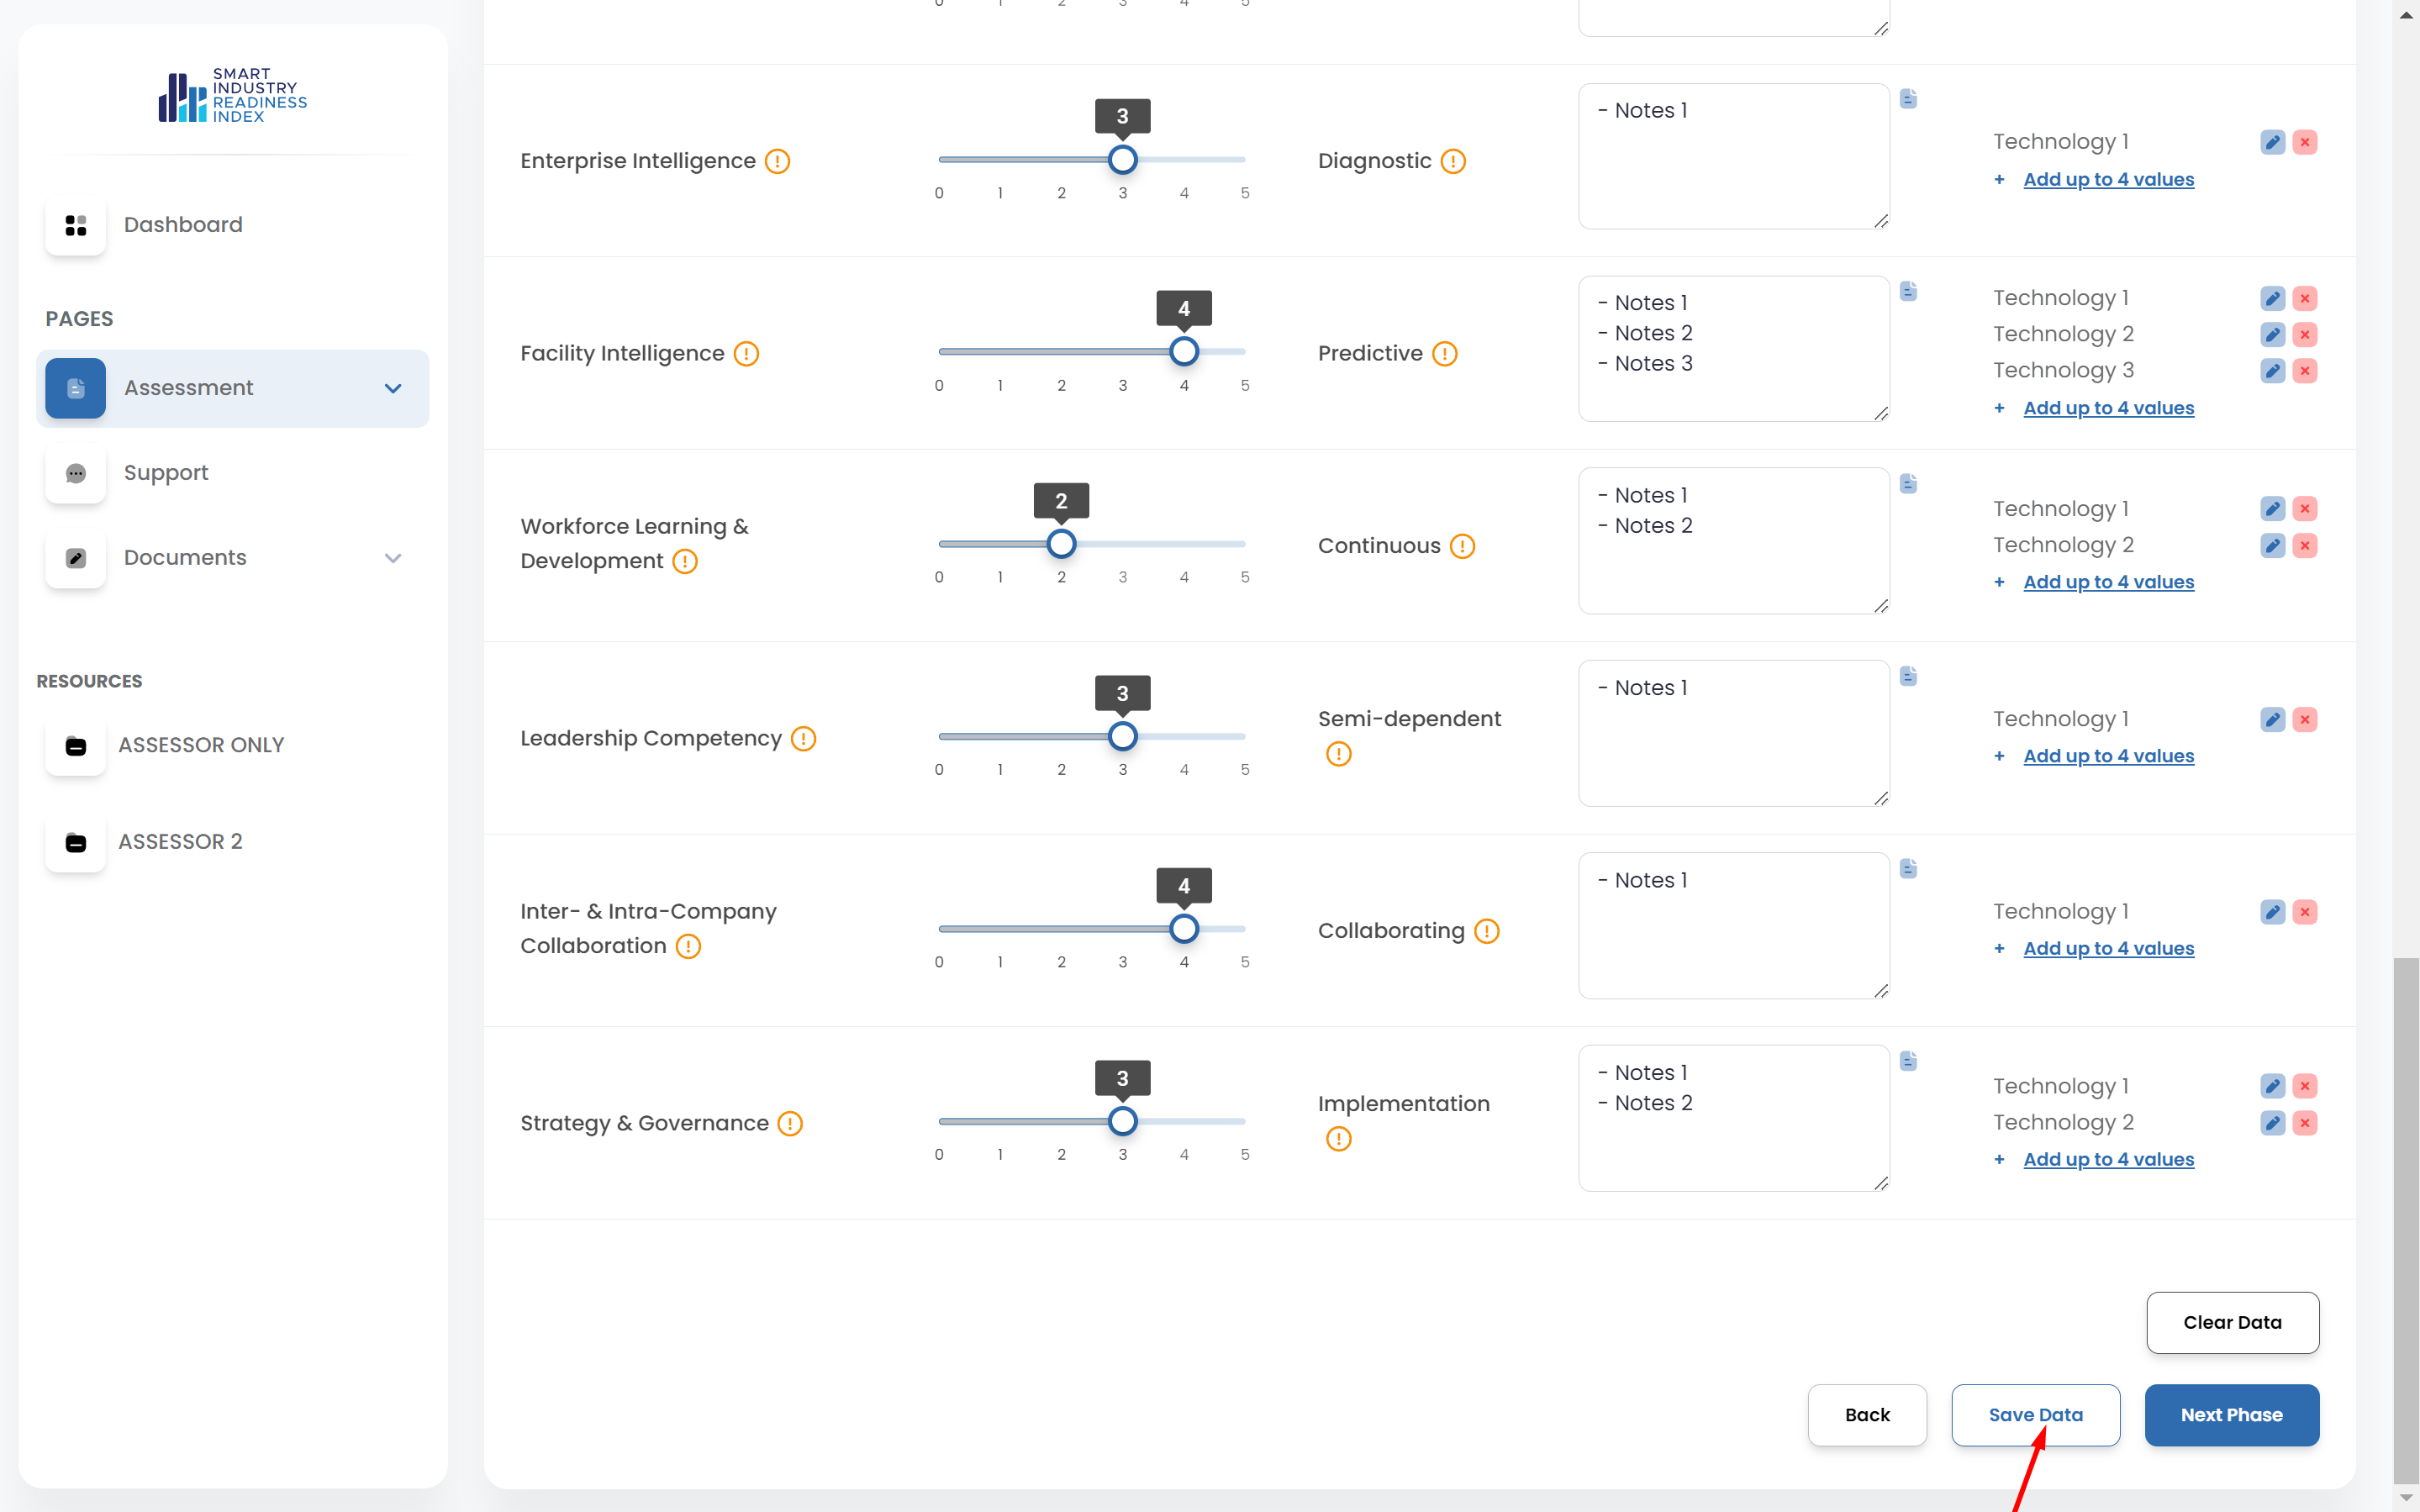Viewport: 2420px width, 1512px height.
Task: Click 'Add up to 4 values' for Leadership Competency
Action: 2108,756
